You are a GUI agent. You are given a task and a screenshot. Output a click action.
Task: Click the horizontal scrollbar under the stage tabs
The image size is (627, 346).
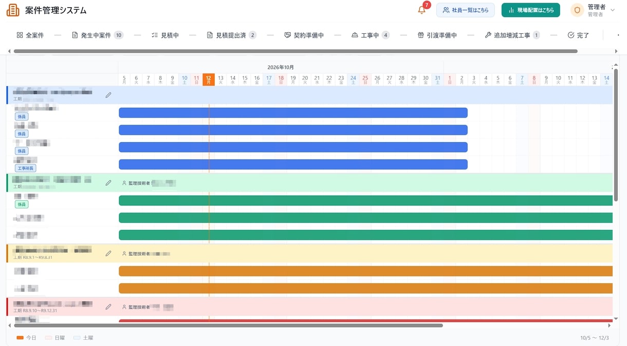296,51
